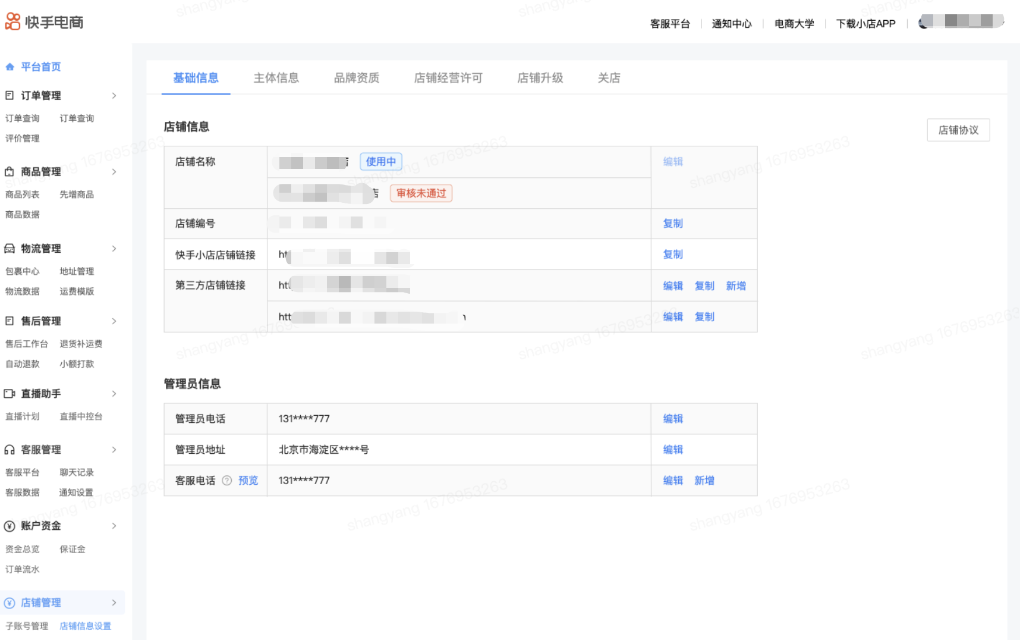
Task: Click the Kuaishou e-commerce logo icon
Action: pos(12,22)
